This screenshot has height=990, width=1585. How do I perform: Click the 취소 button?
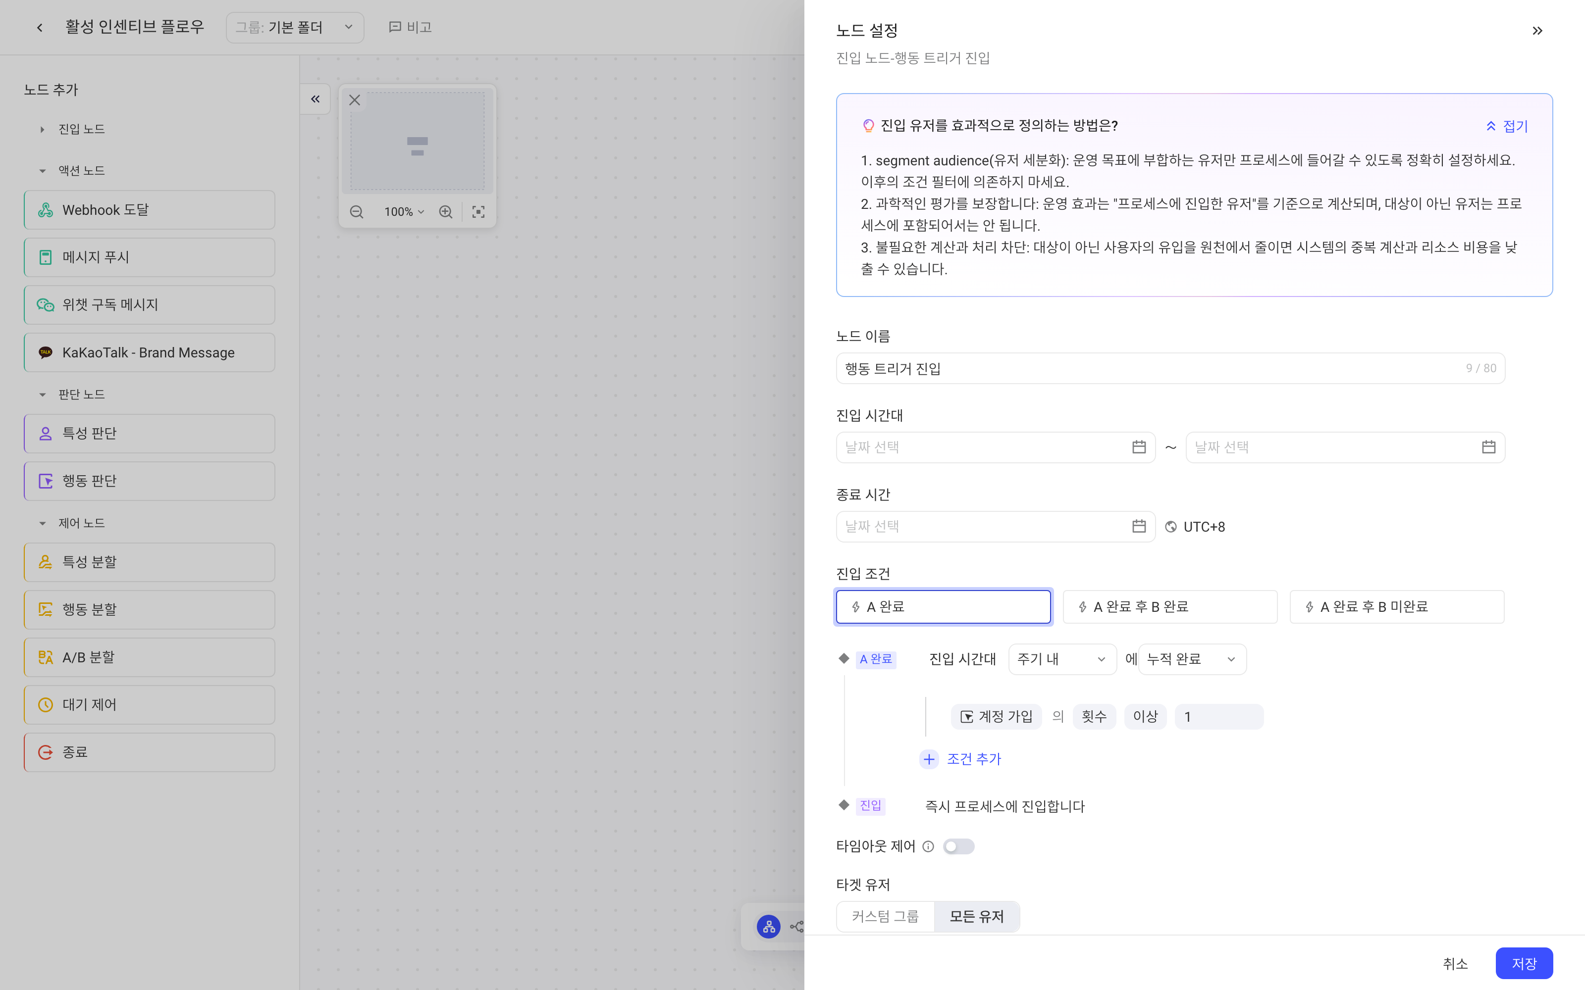(1455, 963)
